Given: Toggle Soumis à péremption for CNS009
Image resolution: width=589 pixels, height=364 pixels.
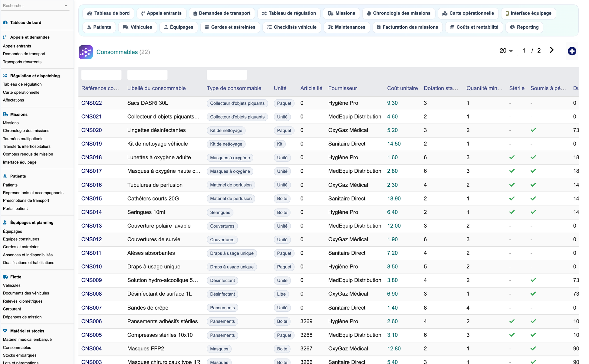Looking at the screenshot, I should pos(533,280).
